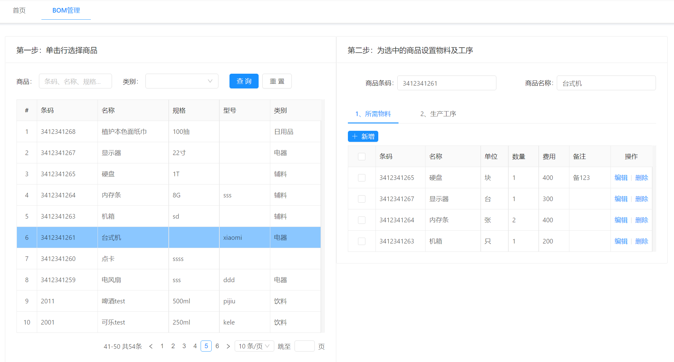This screenshot has width=674, height=362.
Task: Select product row 电风扇
Action: [169, 280]
